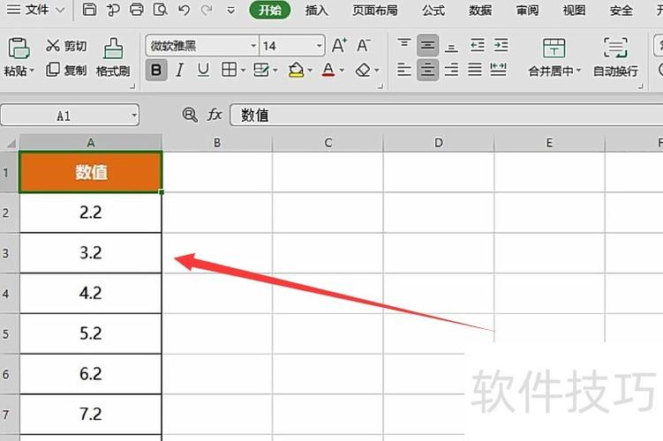Click the print icon in quick toolbar
This screenshot has height=441, width=663.
coord(136,10)
